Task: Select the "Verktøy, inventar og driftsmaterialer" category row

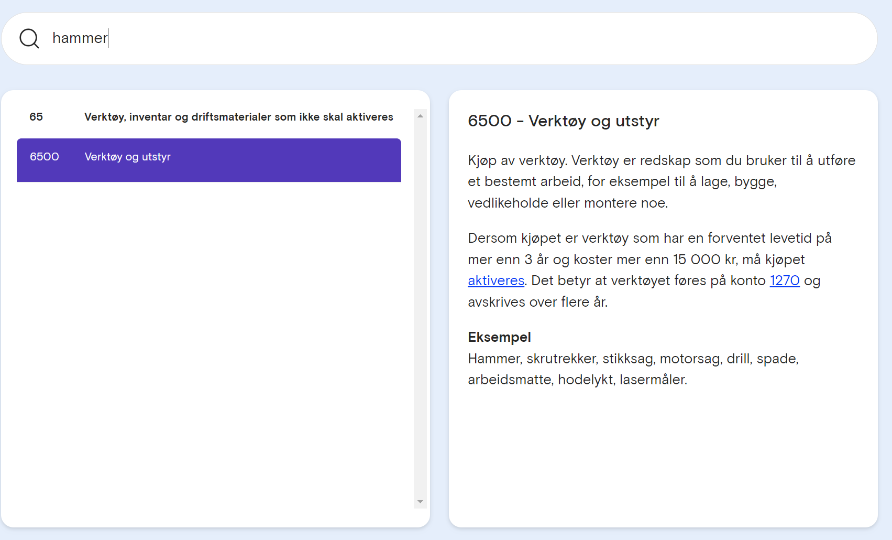Action: tap(209, 117)
